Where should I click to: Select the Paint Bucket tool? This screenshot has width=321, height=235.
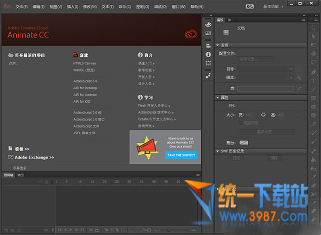coord(314,160)
